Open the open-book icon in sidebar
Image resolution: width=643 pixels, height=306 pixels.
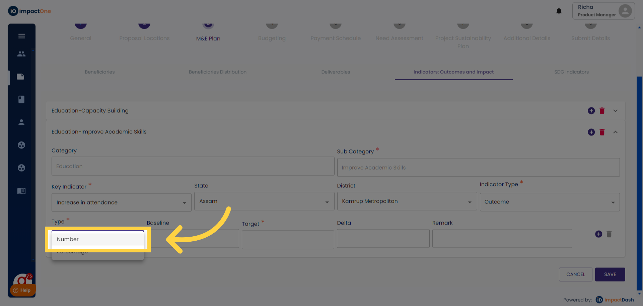click(21, 191)
